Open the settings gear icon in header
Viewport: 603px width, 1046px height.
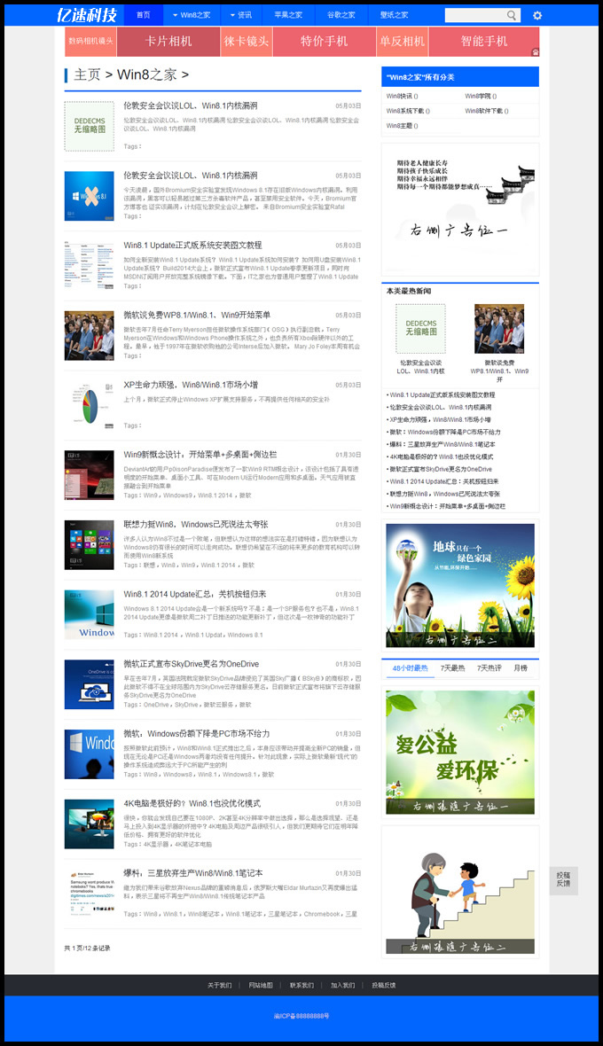point(537,15)
